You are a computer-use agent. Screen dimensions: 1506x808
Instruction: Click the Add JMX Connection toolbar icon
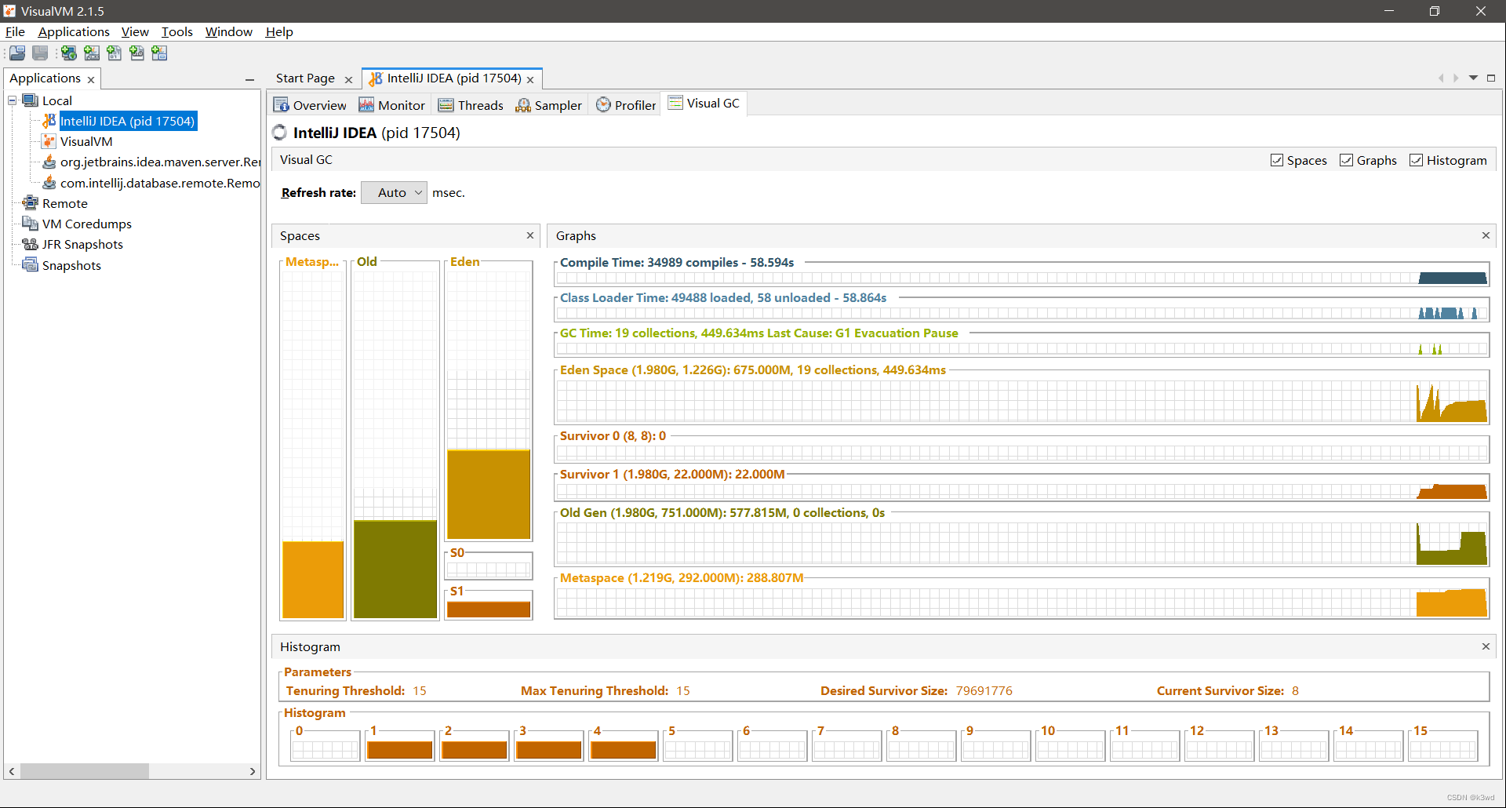[92, 53]
